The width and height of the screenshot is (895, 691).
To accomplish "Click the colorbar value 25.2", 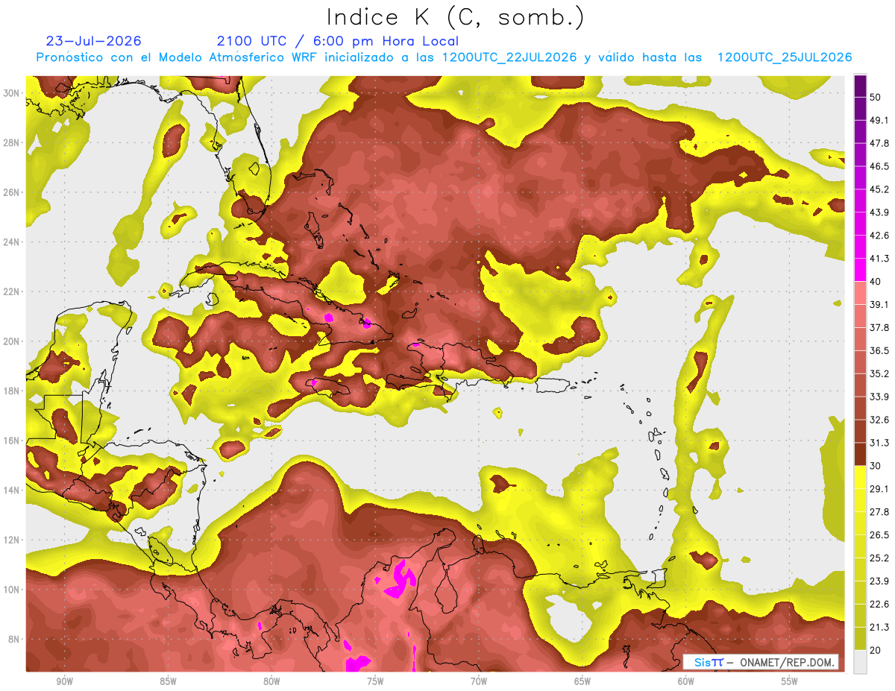I will pyautogui.click(x=879, y=558).
